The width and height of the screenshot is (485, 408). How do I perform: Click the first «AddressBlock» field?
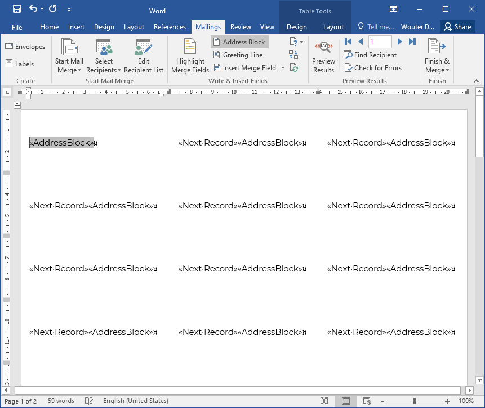(61, 143)
